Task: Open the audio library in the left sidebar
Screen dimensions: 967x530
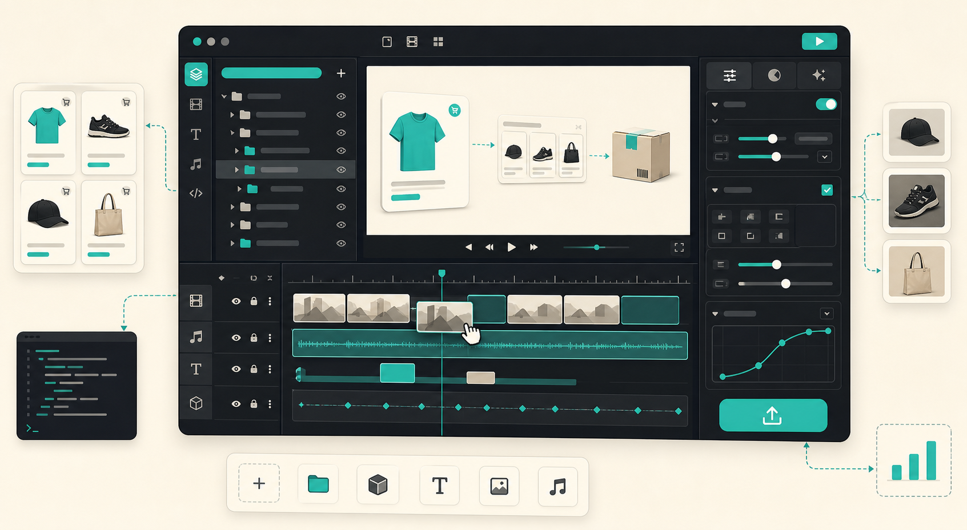Action: 196,164
